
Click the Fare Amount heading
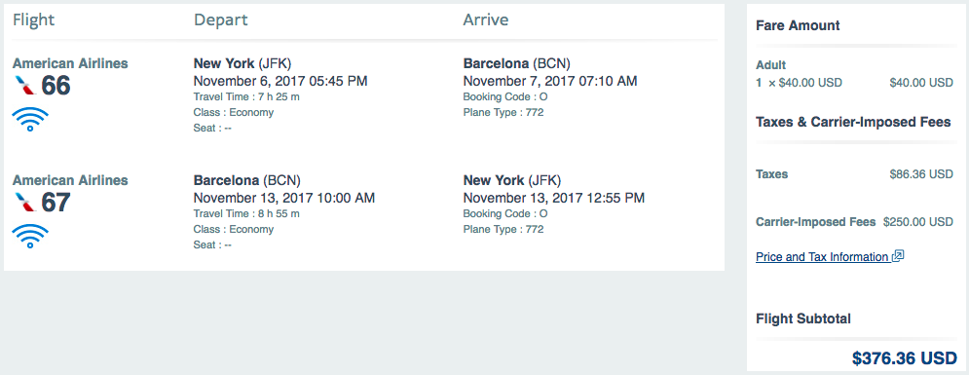[798, 25]
